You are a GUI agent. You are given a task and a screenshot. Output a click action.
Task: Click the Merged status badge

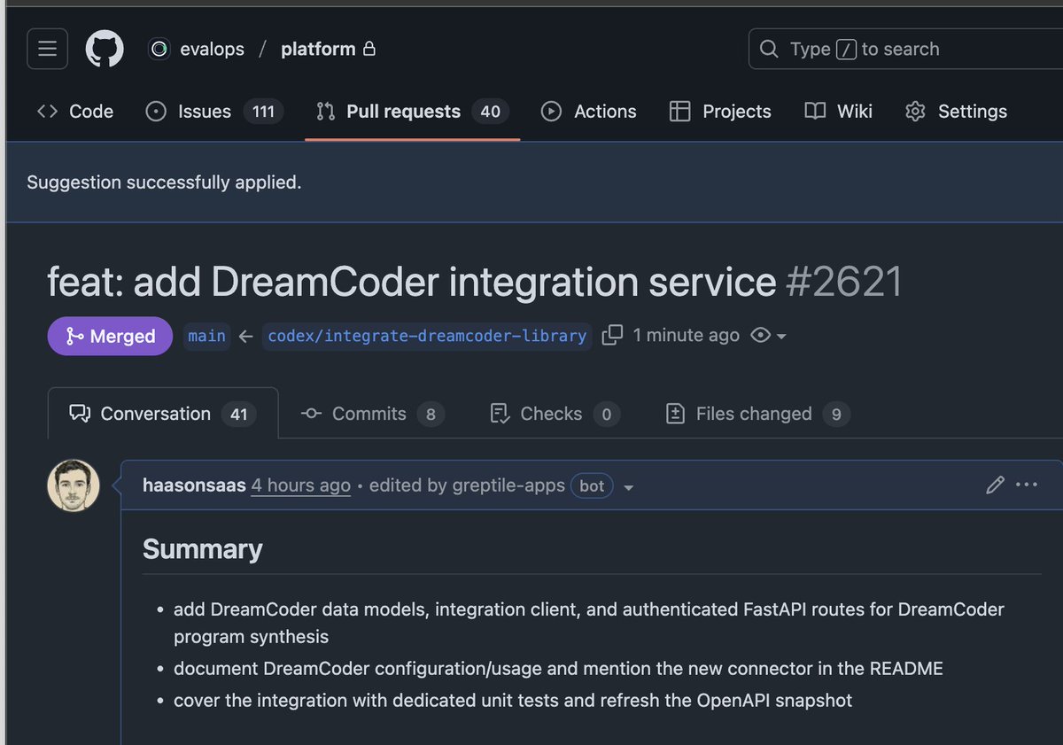pyautogui.click(x=110, y=336)
